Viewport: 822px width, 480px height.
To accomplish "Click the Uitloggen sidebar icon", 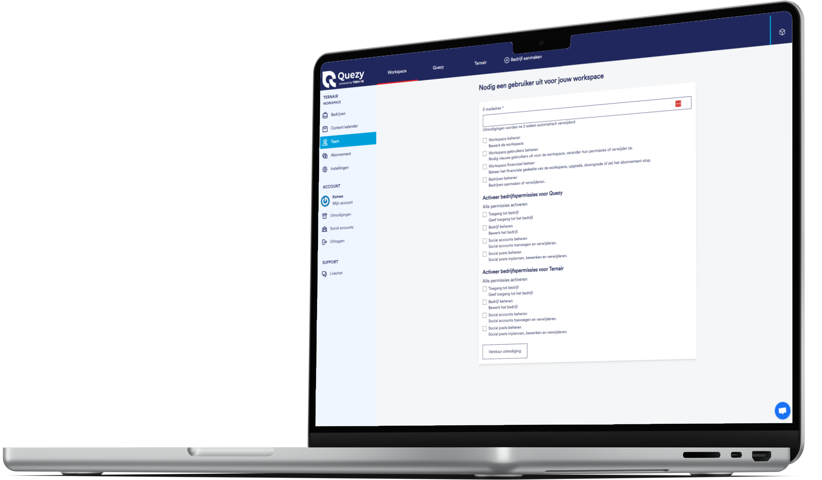I will (325, 241).
